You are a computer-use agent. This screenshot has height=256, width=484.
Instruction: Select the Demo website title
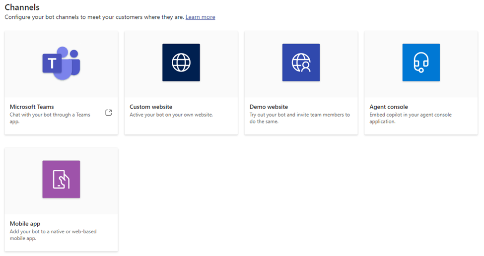click(x=269, y=107)
